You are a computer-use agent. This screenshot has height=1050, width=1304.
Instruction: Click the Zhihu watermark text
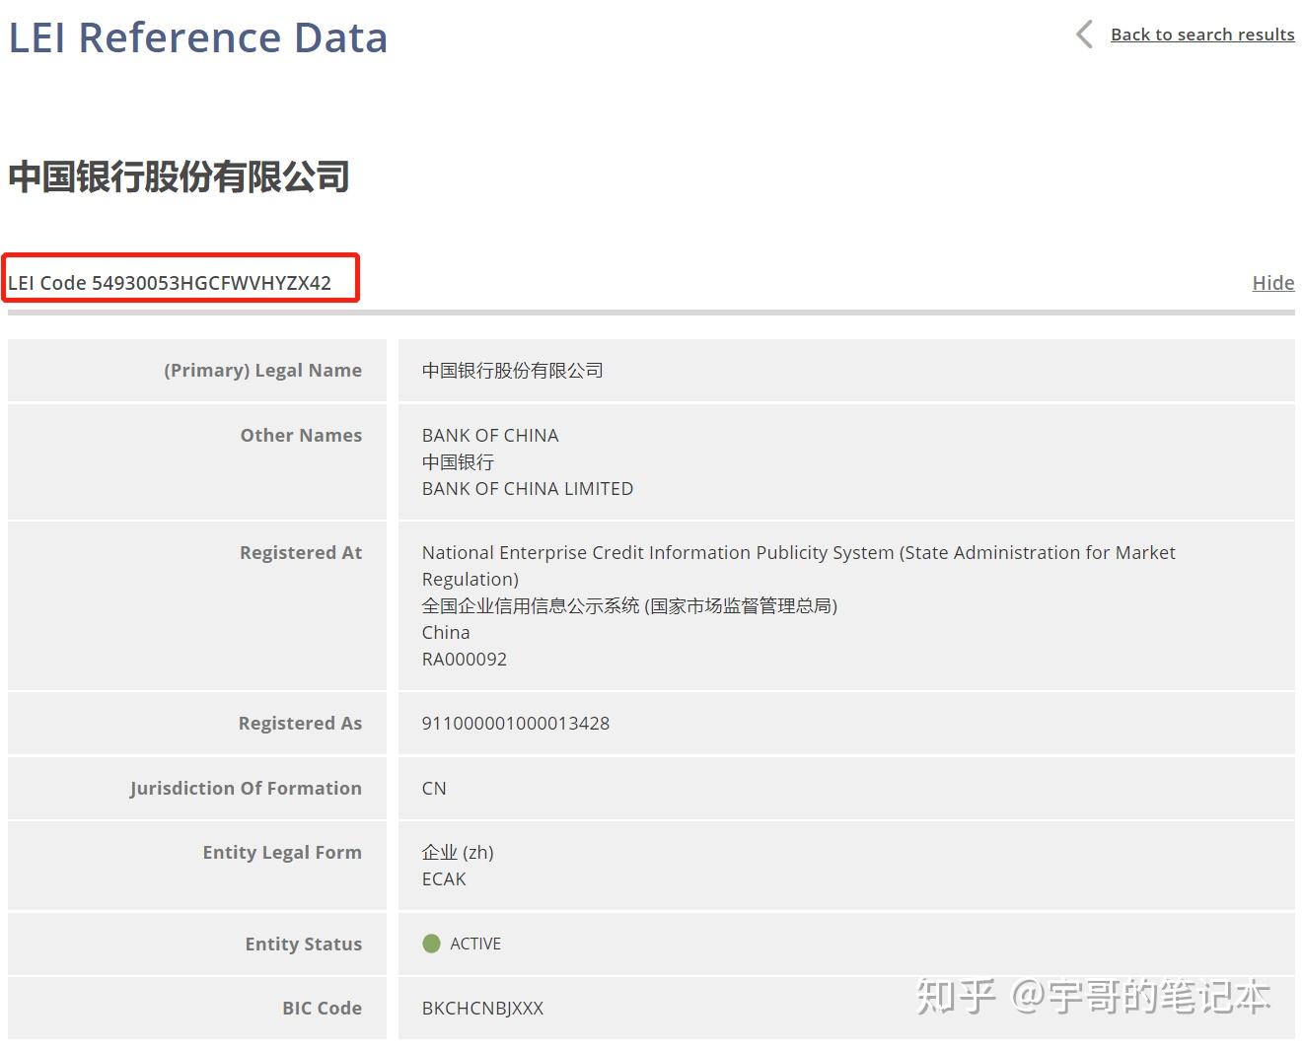[x=1092, y=997]
